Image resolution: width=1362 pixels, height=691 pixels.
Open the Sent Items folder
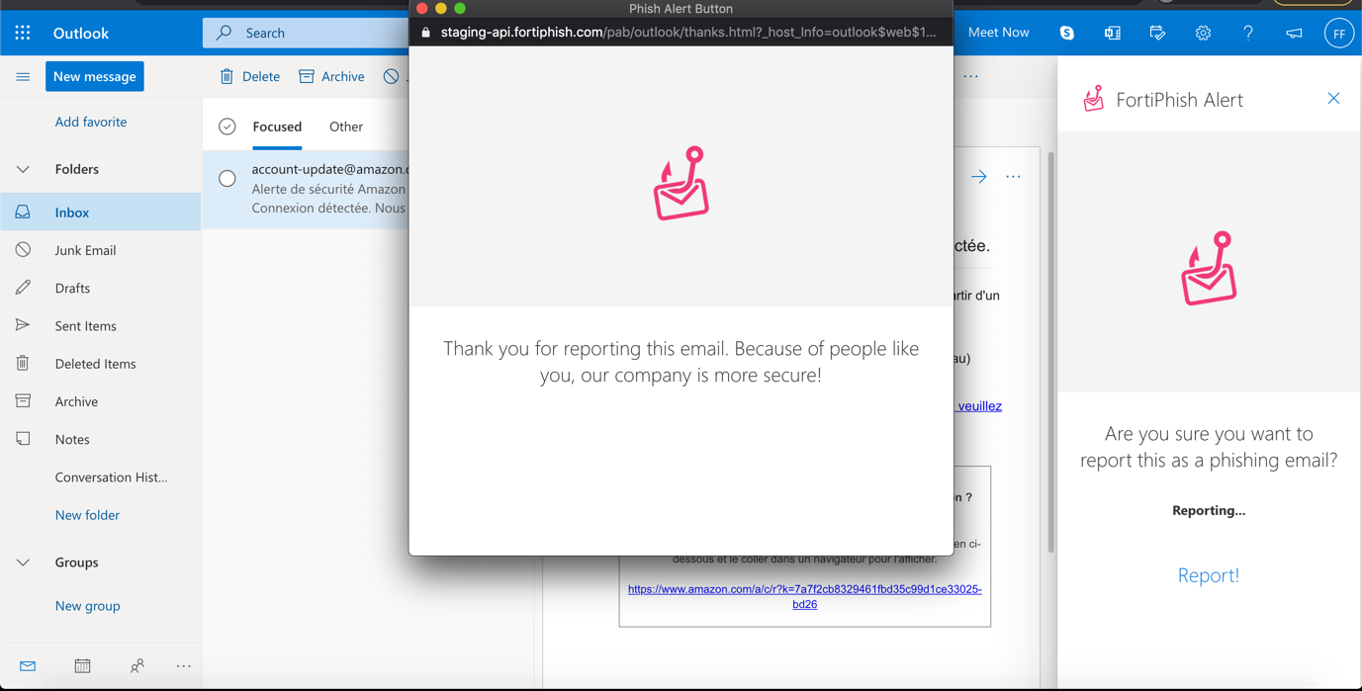coord(101,325)
